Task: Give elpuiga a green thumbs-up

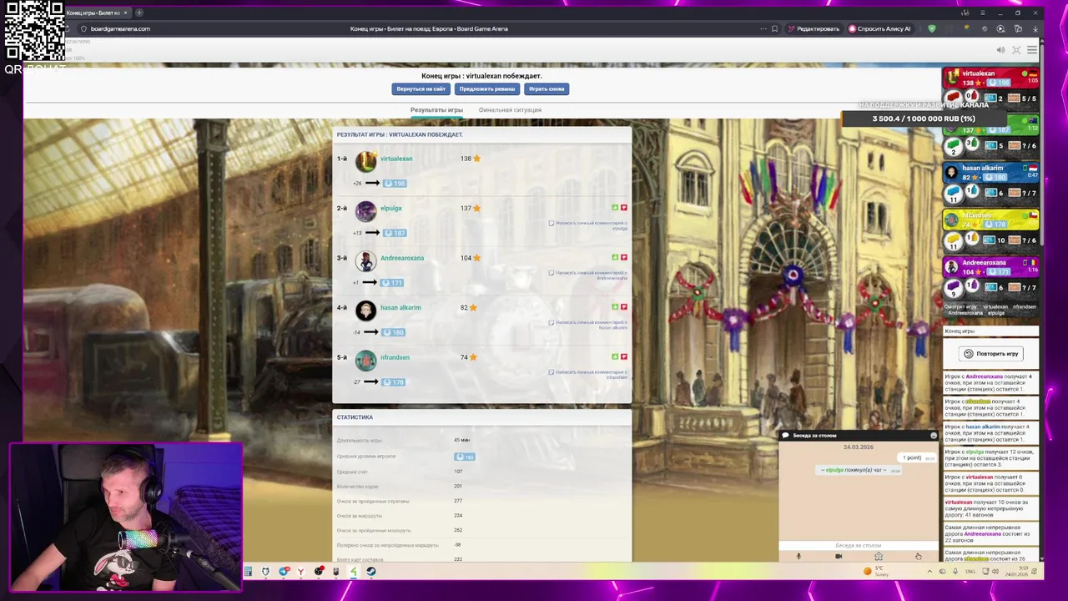Action: [x=615, y=208]
